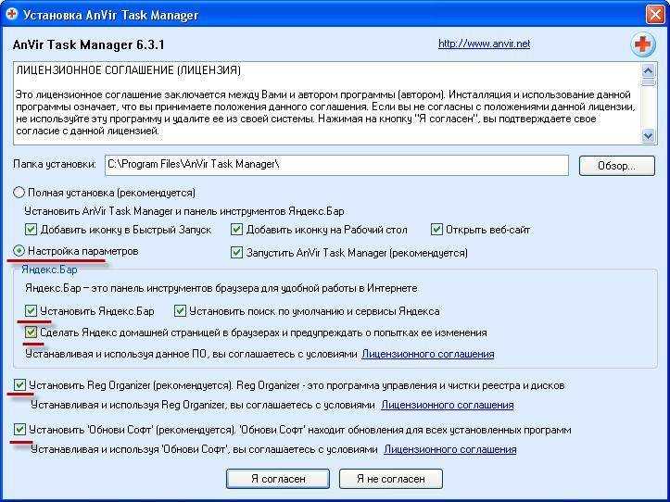Click the AnVir Task Manager 6.3.1 heading
The width and height of the screenshot is (670, 502).
coord(88,44)
